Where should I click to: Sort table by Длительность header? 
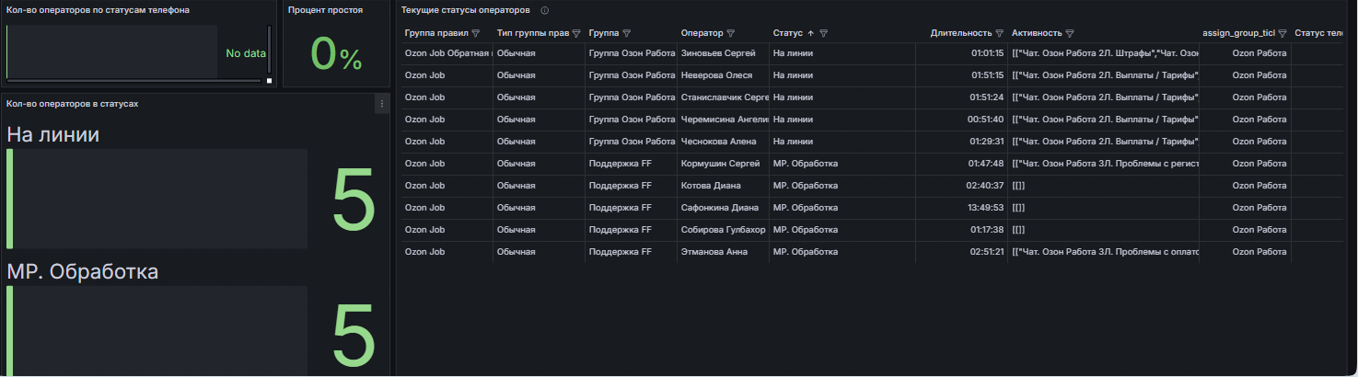point(960,33)
